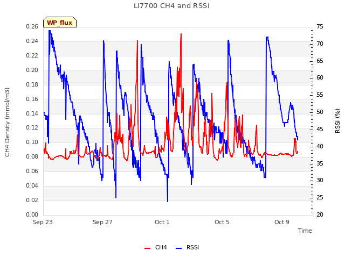Click the 25 right axis tick label
Viewport: 345px width, 258px height.
coord(320,197)
